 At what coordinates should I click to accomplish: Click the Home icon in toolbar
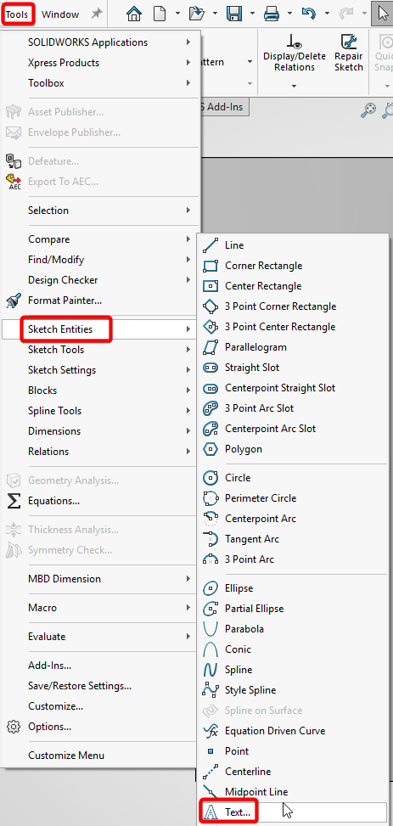(136, 14)
